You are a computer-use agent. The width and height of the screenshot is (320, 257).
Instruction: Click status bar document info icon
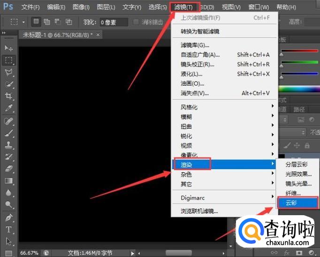pyautogui.click(x=46, y=253)
